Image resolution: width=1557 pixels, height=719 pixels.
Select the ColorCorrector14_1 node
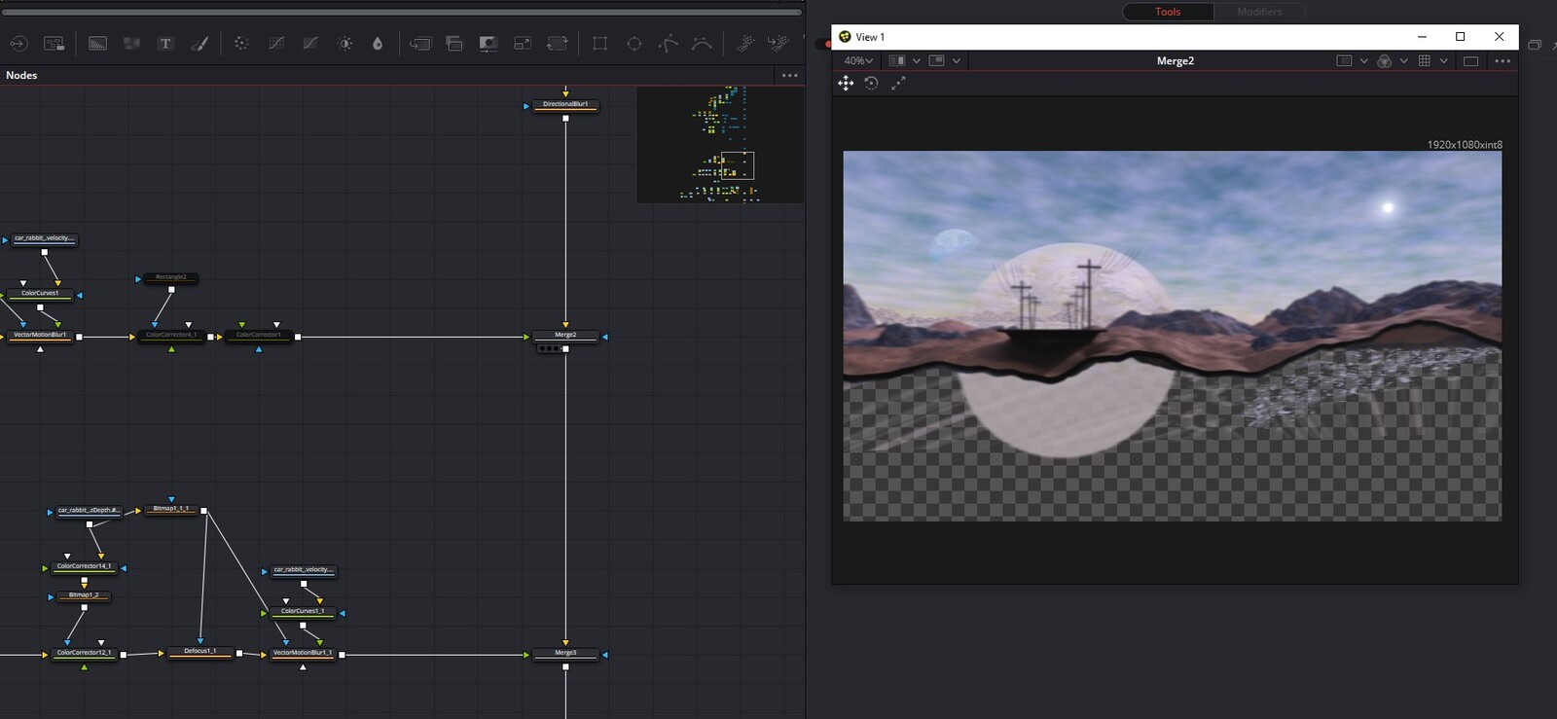[84, 566]
